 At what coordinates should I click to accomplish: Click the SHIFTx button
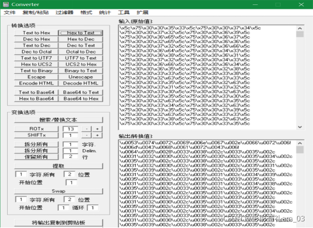(x=36, y=135)
